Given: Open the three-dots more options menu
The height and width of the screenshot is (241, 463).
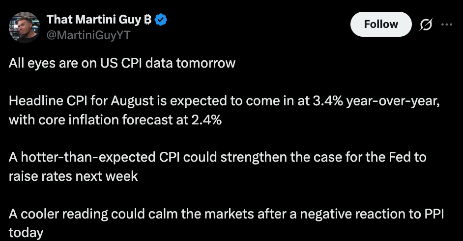Looking at the screenshot, I should pos(447,24).
